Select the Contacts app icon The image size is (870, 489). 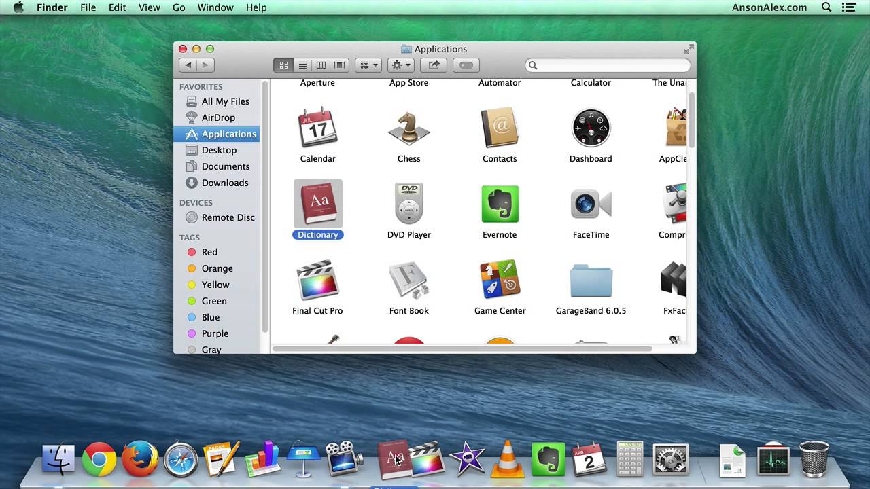click(500, 128)
